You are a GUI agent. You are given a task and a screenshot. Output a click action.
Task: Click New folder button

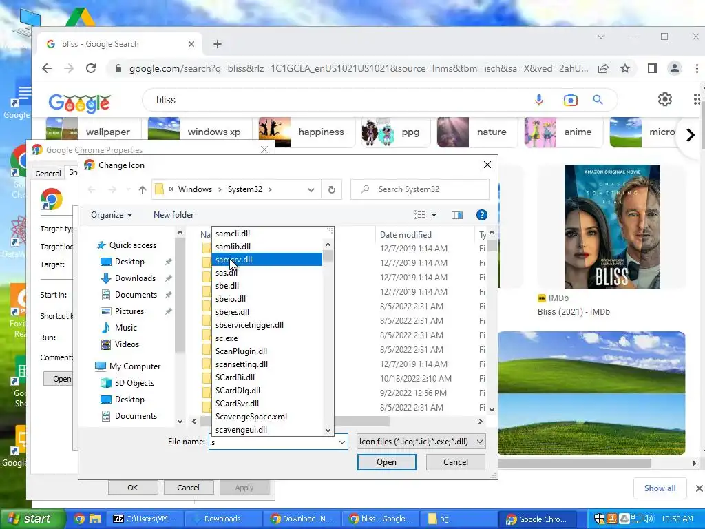[x=173, y=215]
